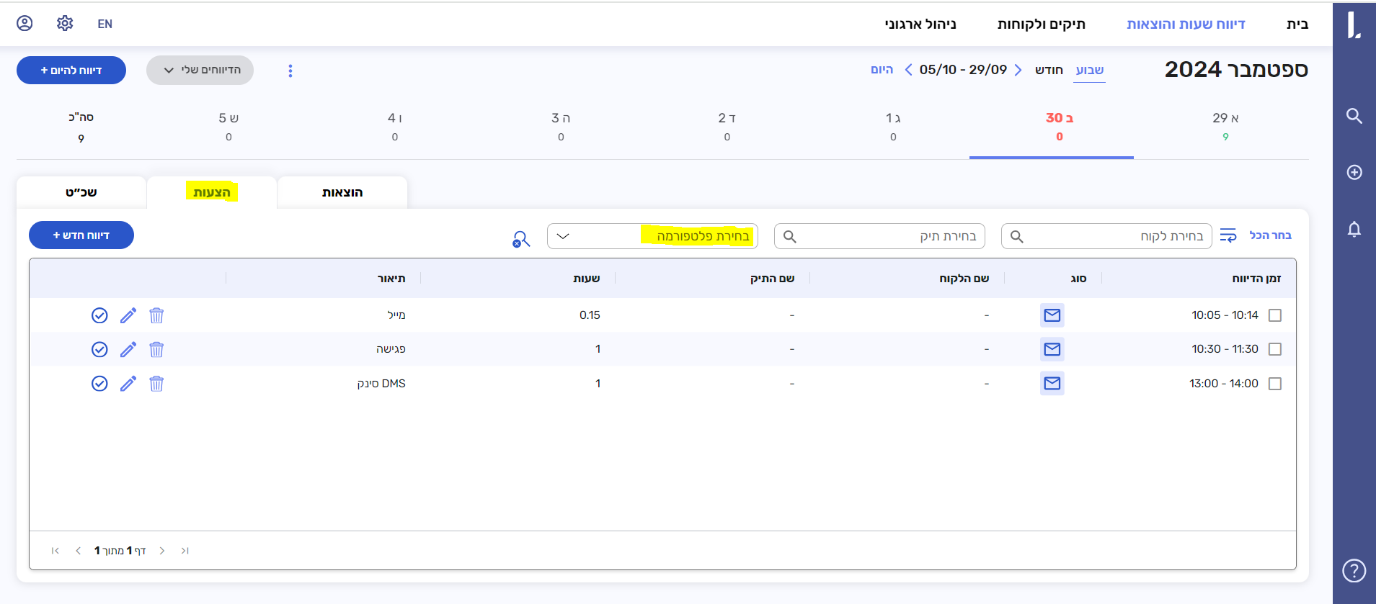The height and width of the screenshot is (604, 1376).
Task: Click the דיווח להיום button
Action: click(x=71, y=70)
